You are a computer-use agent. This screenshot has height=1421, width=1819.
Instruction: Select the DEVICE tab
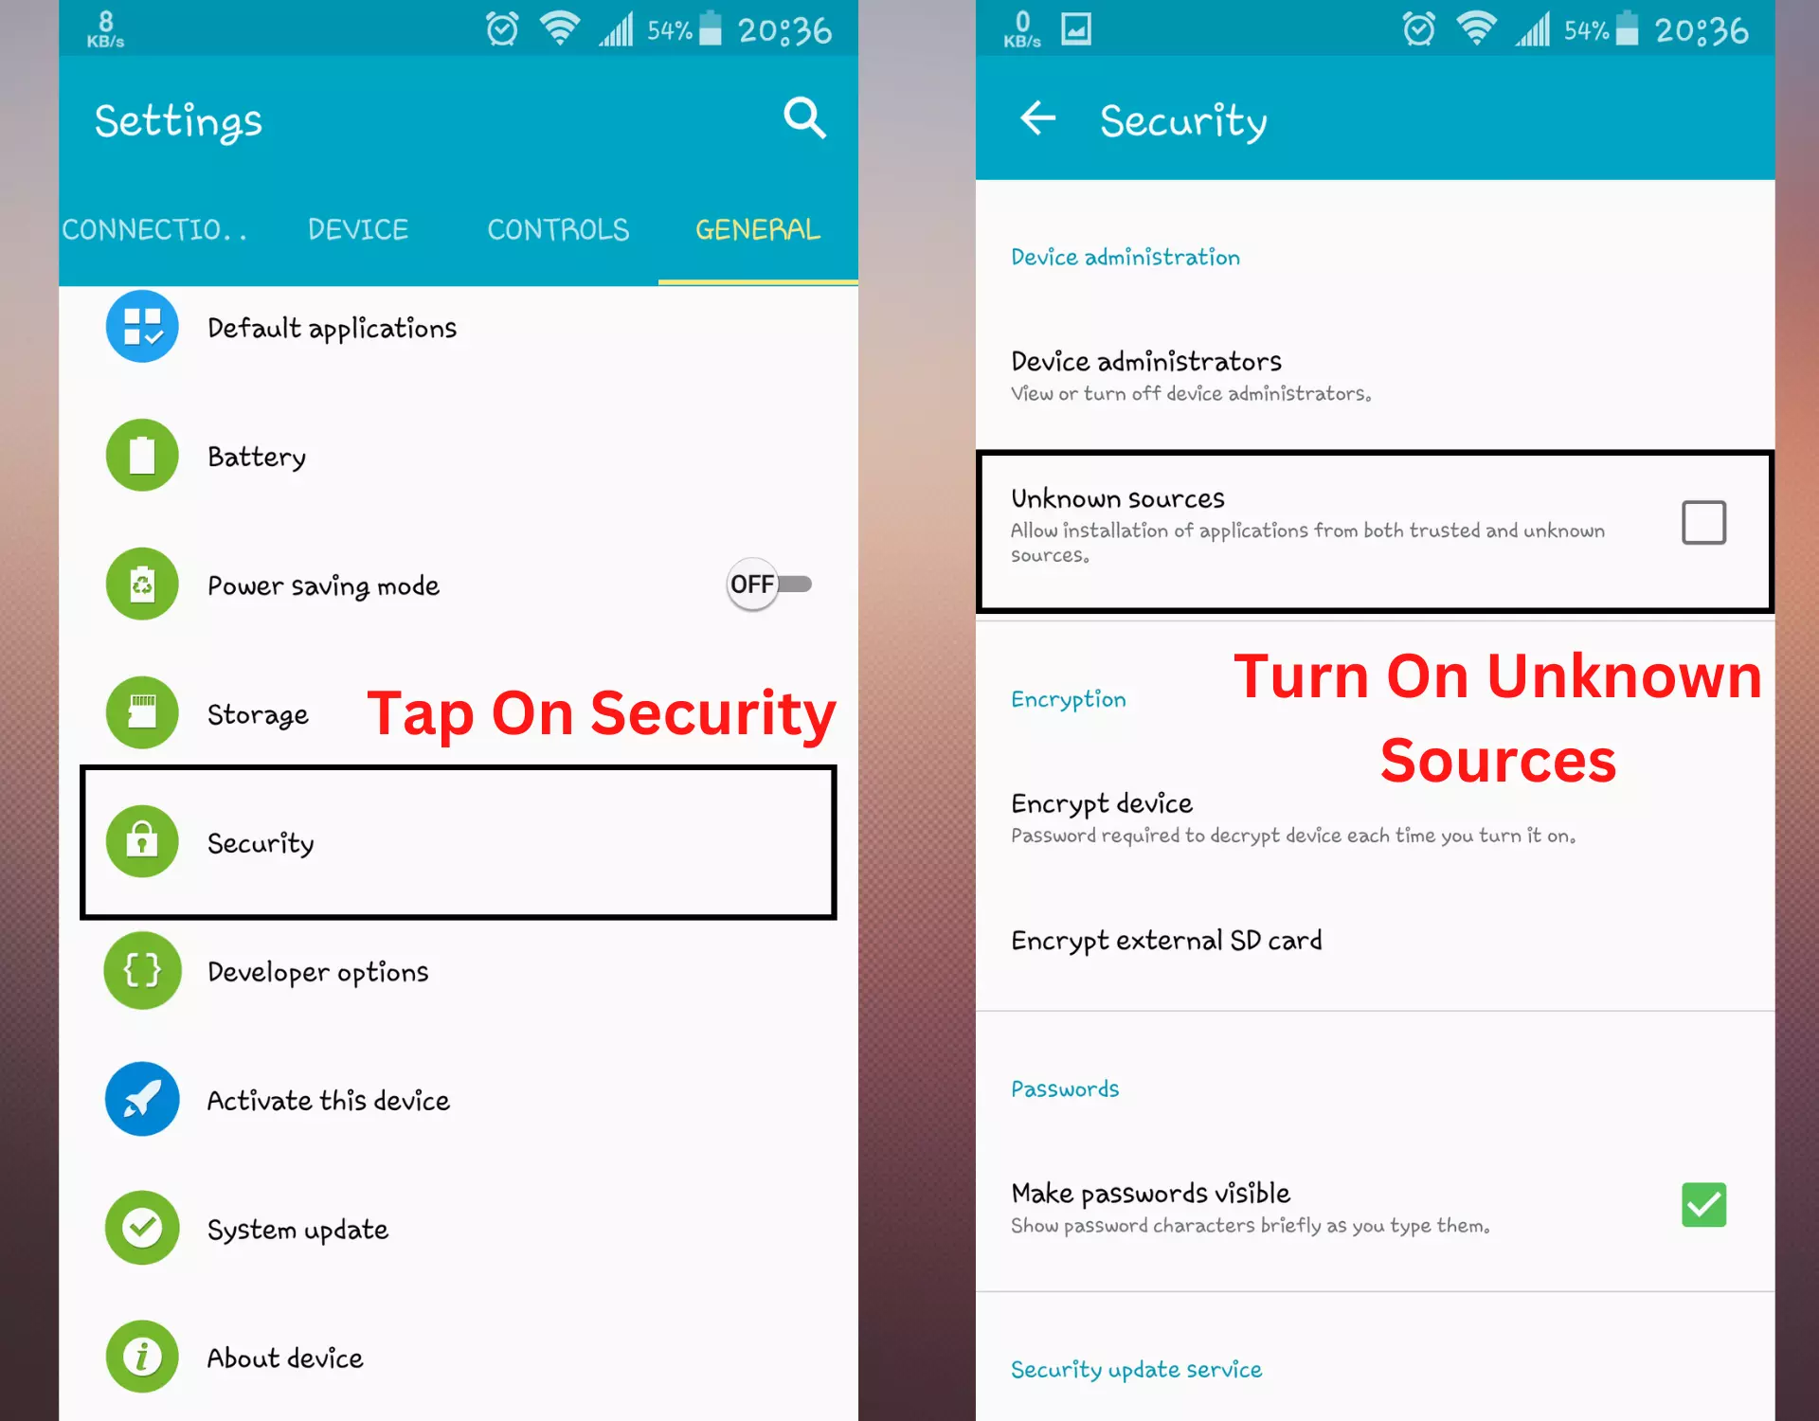pyautogui.click(x=357, y=230)
